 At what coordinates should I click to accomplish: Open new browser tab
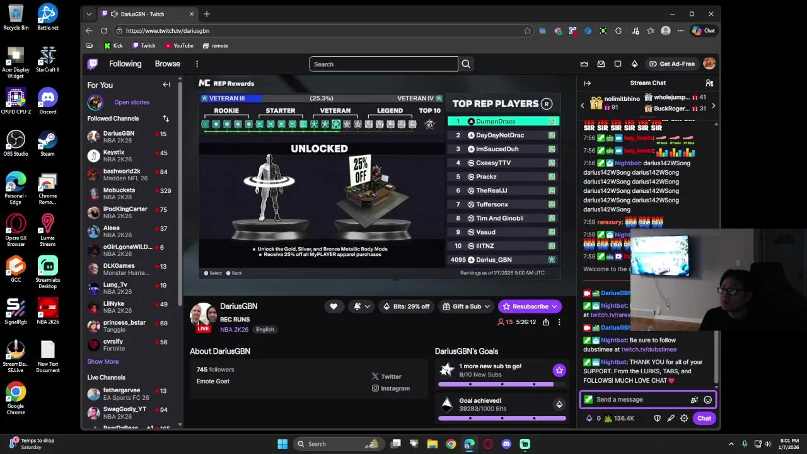coord(206,14)
